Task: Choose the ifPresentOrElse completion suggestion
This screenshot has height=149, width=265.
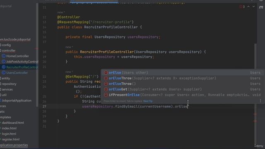Action: tap(182, 95)
